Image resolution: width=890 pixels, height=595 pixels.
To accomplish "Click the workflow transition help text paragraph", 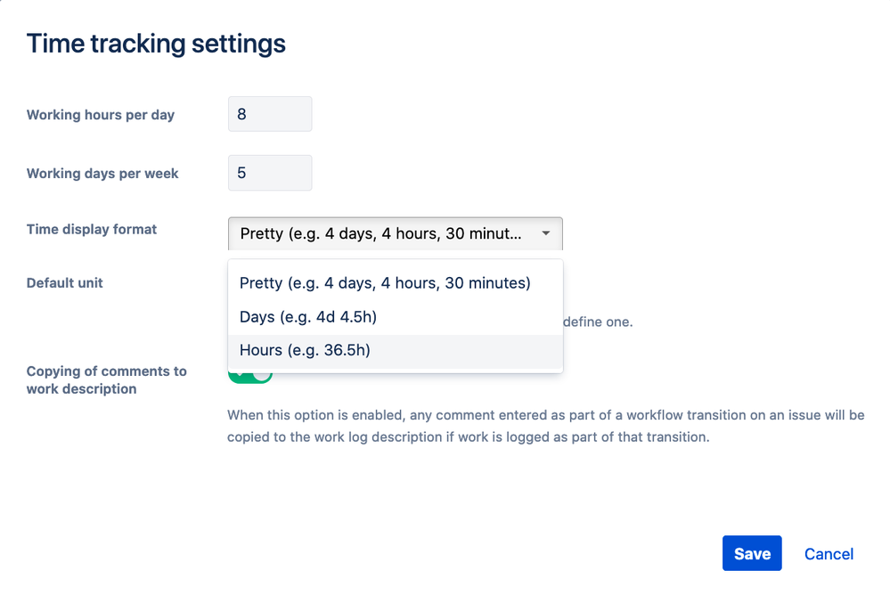I will (x=545, y=427).
